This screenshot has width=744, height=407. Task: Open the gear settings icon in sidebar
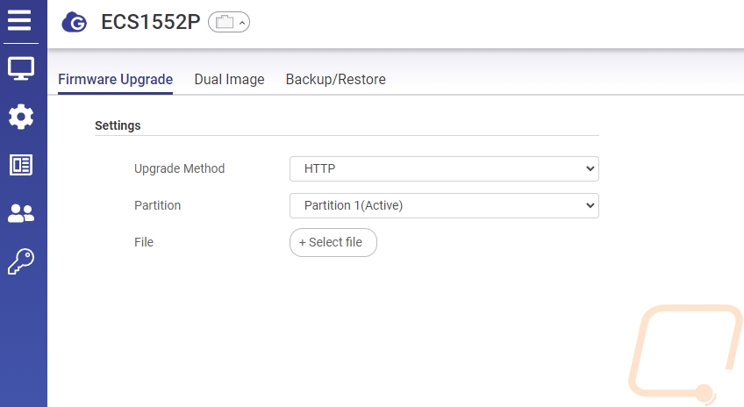click(21, 116)
